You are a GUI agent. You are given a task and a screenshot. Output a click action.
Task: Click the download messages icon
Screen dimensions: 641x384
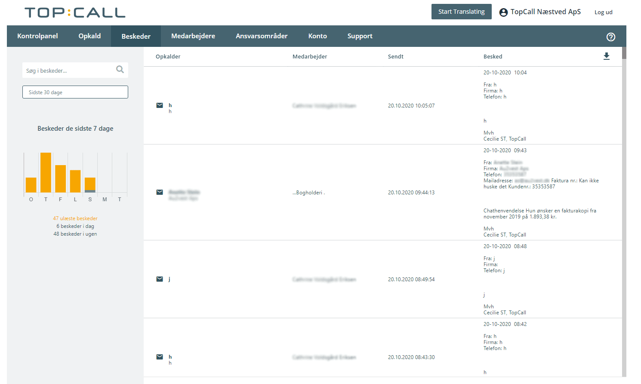point(607,56)
